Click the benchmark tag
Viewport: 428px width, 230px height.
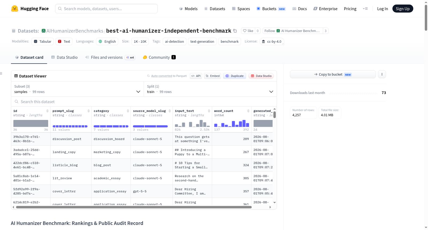coord(230,41)
